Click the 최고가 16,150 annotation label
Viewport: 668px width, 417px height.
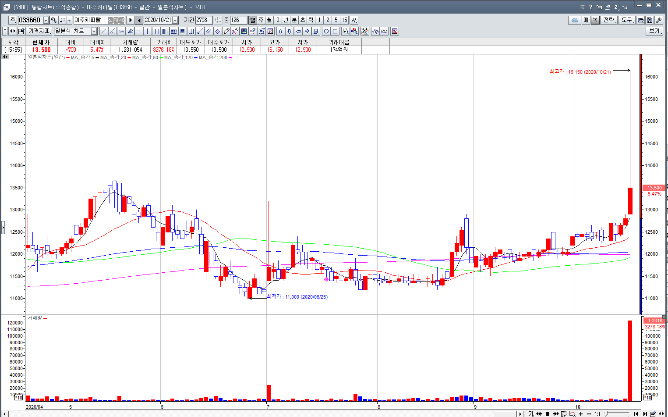click(580, 71)
